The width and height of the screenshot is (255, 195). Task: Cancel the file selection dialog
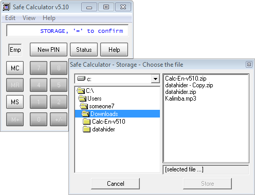tap(115, 184)
